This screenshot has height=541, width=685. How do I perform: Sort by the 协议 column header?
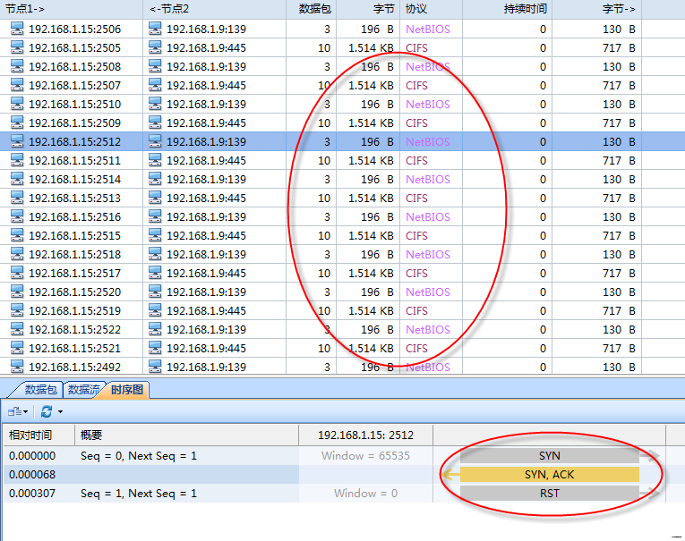(x=416, y=9)
